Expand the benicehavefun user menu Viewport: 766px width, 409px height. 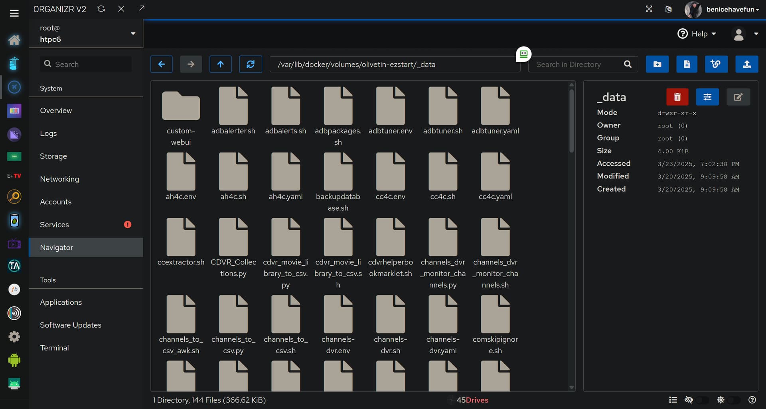click(732, 9)
